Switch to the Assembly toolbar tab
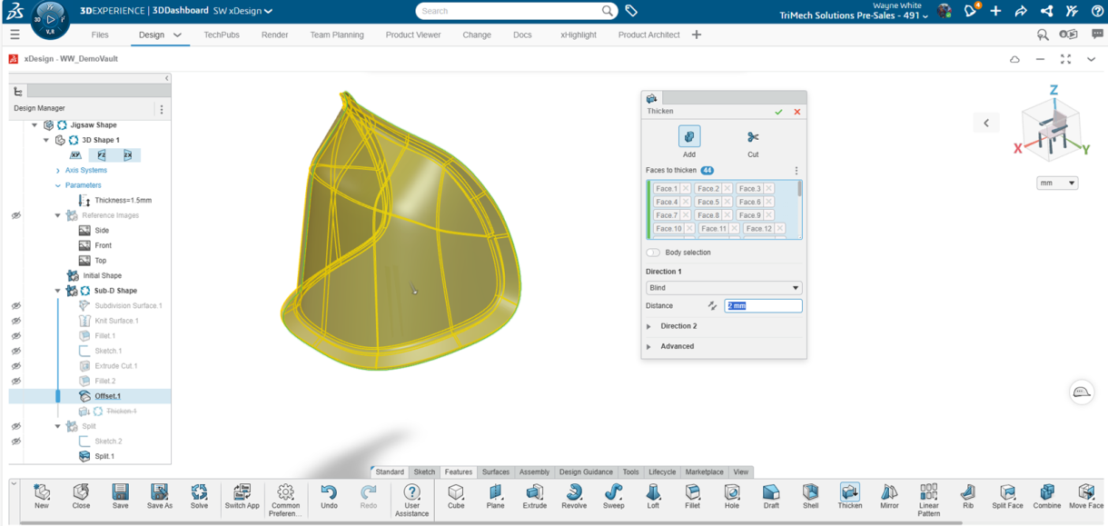 tap(534, 472)
